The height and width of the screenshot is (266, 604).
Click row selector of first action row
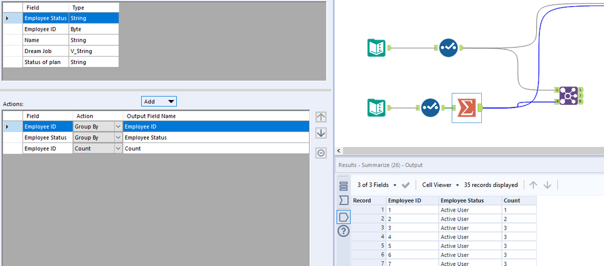point(13,127)
